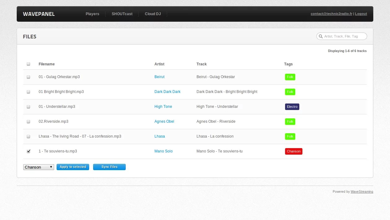Image resolution: width=390 pixels, height=220 pixels.
Task: Click the red Chanson tag badge
Action: click(293, 151)
